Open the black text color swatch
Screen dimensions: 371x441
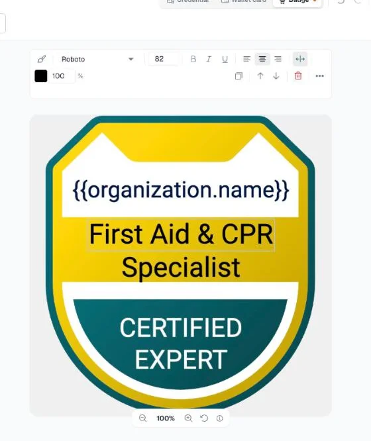[x=41, y=76]
